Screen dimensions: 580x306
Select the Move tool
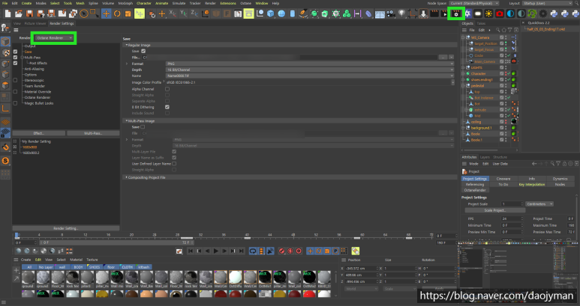(106, 14)
